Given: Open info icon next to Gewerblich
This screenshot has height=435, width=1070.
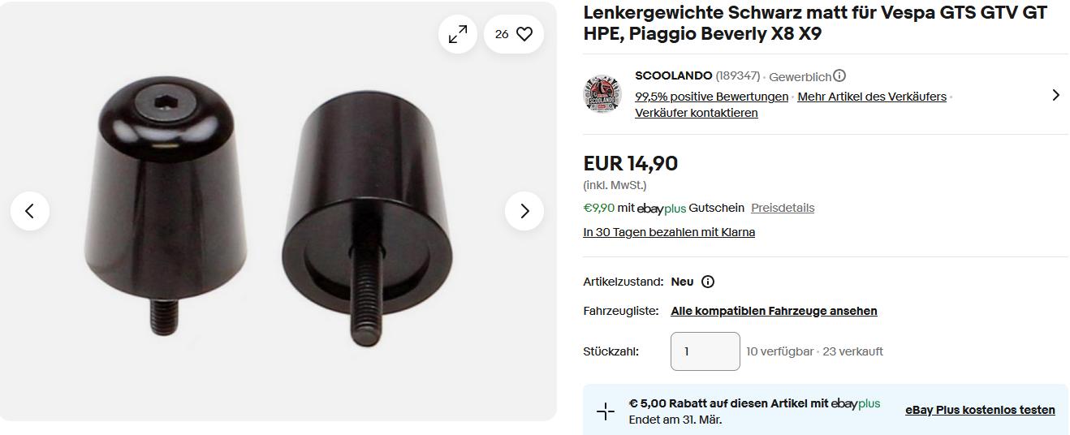Looking at the screenshot, I should (839, 75).
